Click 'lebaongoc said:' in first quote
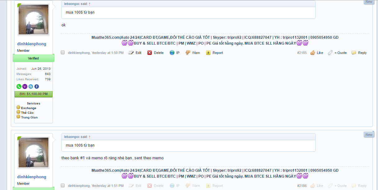Screen dimensions: 378x190 [76, 4]
